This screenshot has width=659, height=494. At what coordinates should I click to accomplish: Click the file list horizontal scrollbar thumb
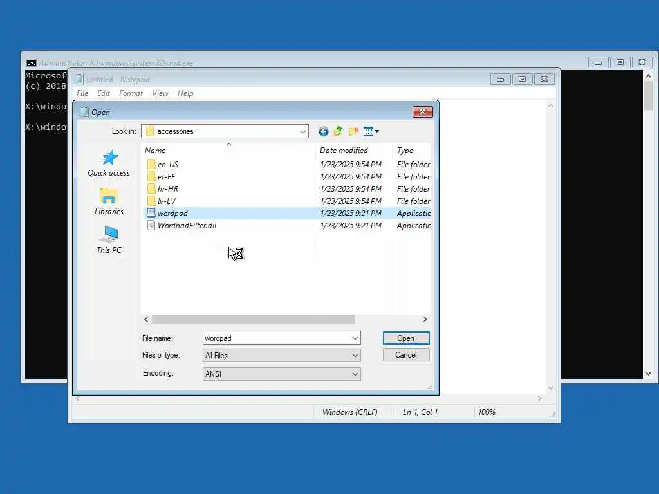(x=254, y=320)
